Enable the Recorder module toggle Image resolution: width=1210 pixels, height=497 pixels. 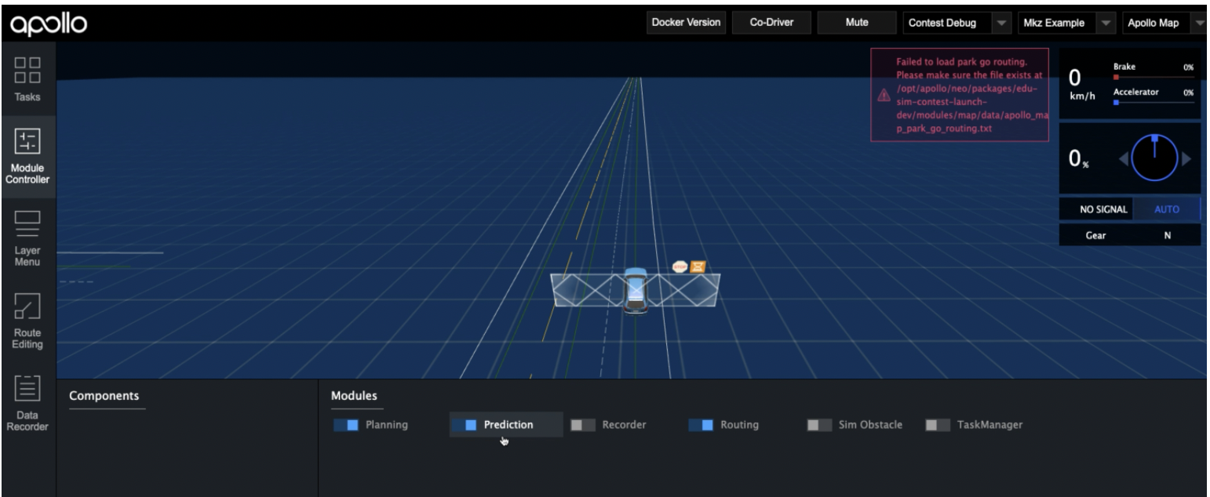pos(582,425)
